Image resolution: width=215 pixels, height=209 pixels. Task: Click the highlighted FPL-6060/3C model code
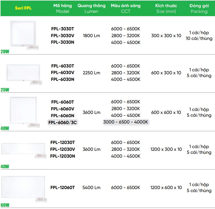[63, 122]
